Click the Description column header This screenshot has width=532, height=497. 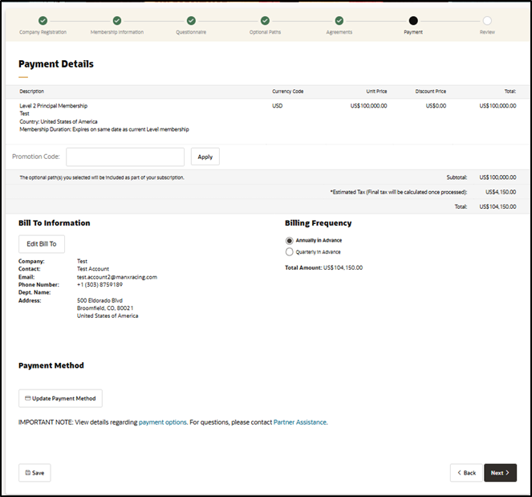tap(31, 92)
